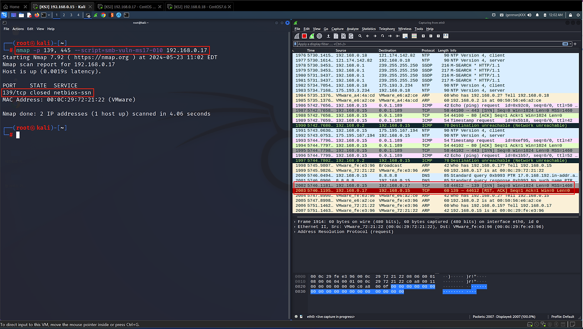Image resolution: width=583 pixels, height=329 pixels.
Task: Open Wireshark capture options gear icon
Action: pyautogui.click(x=319, y=36)
